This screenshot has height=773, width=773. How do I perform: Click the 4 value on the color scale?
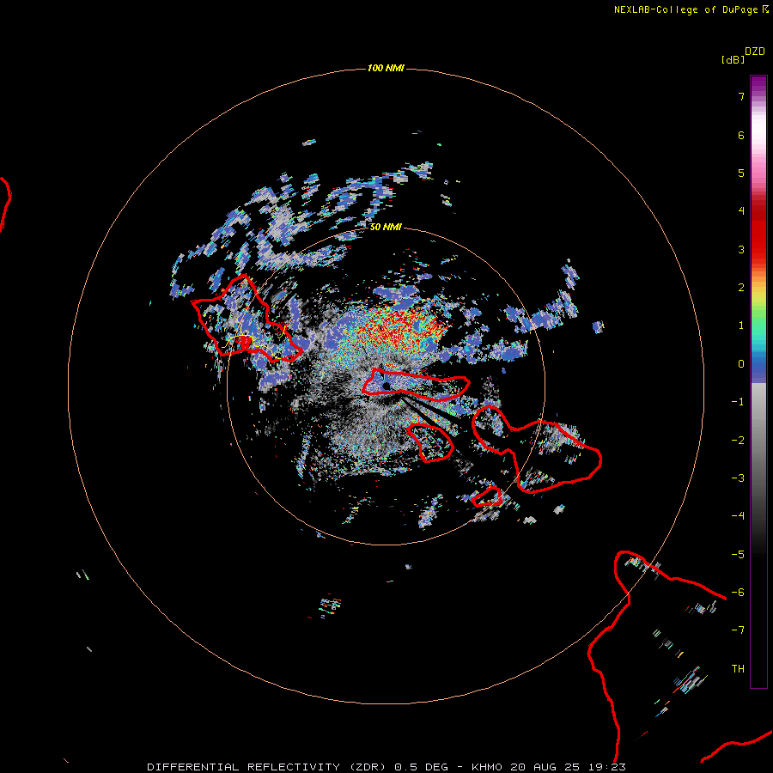(741, 211)
